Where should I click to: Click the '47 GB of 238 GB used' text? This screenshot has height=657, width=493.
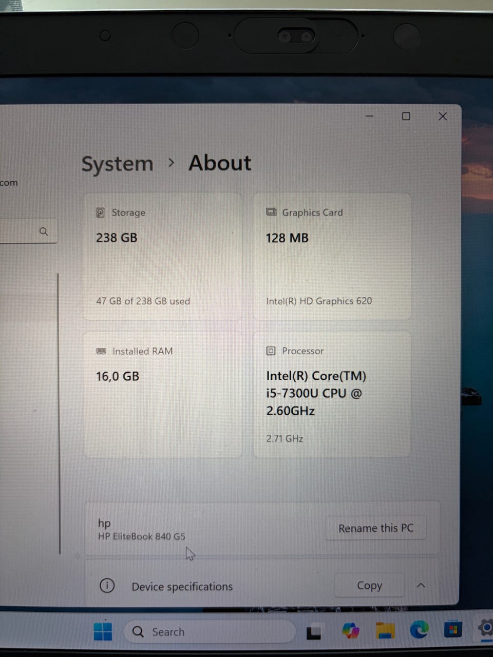143,301
